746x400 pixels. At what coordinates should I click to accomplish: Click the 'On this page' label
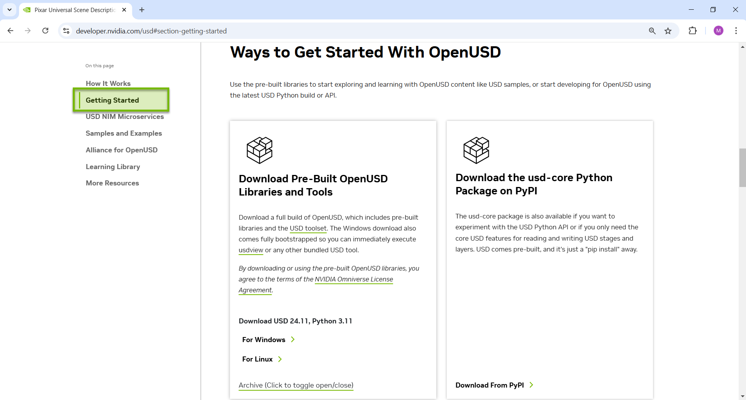100,66
